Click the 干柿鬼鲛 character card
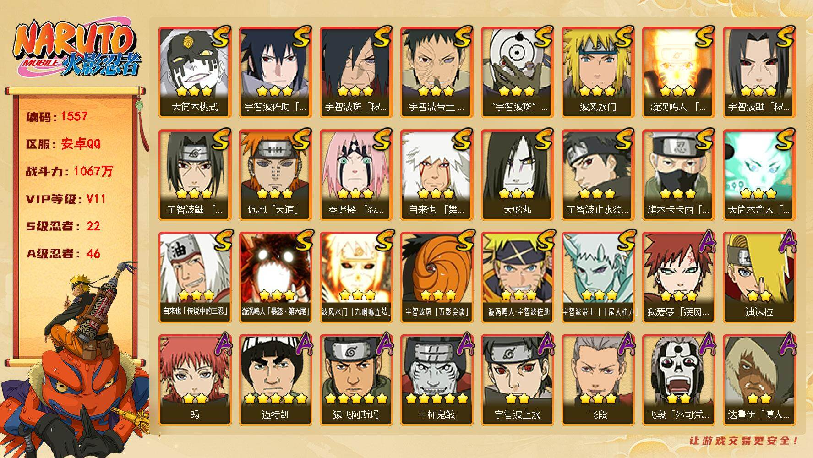This screenshot has height=458, width=813. 437,380
